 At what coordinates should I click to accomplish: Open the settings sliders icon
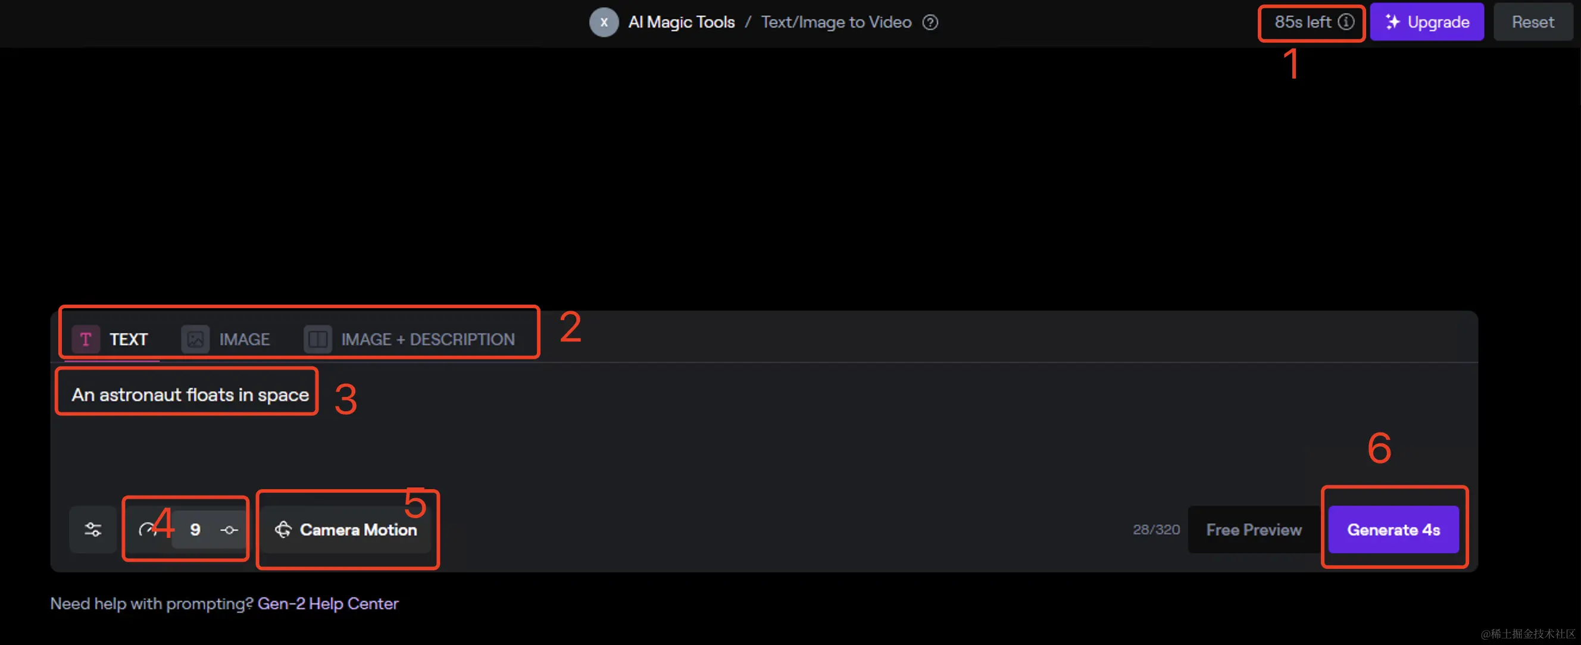click(93, 530)
